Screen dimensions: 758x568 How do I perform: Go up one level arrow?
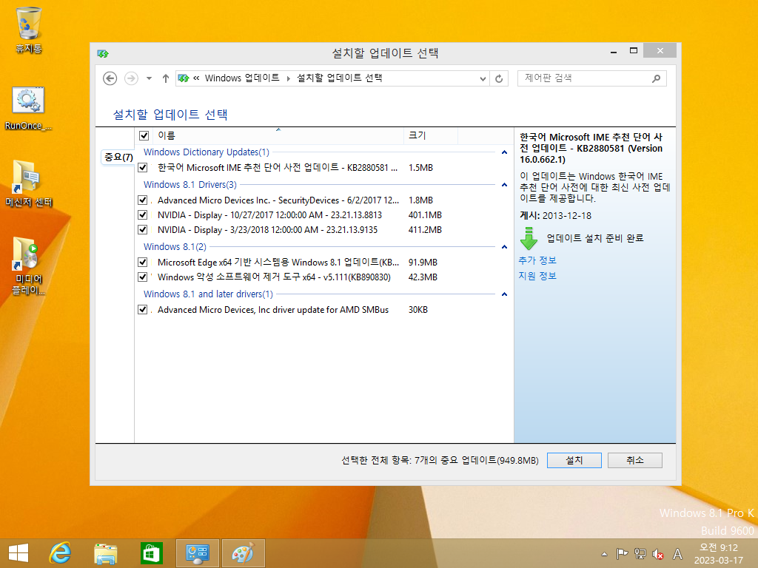165,78
